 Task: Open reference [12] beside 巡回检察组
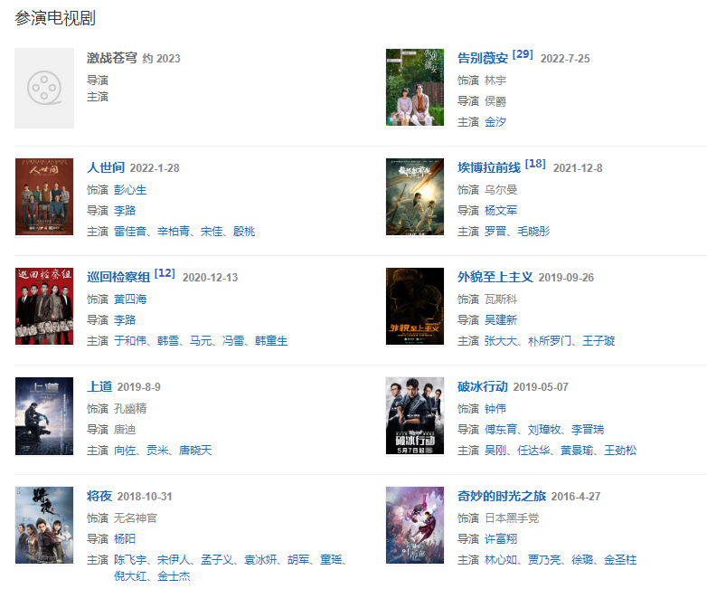point(165,273)
